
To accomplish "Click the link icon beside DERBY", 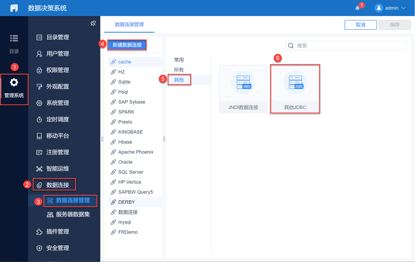I will 113,202.
